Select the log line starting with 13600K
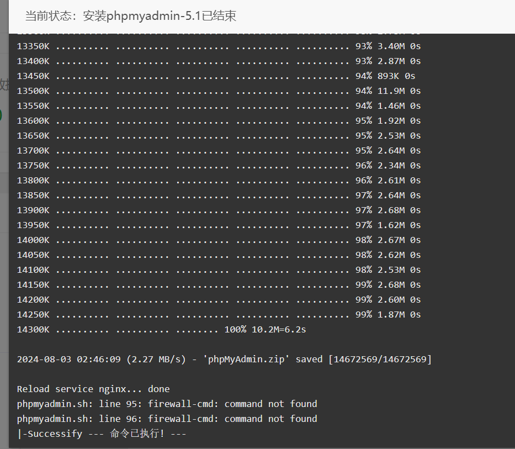 point(219,121)
